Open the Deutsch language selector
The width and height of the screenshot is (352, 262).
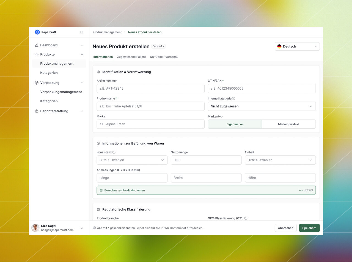(x=297, y=47)
